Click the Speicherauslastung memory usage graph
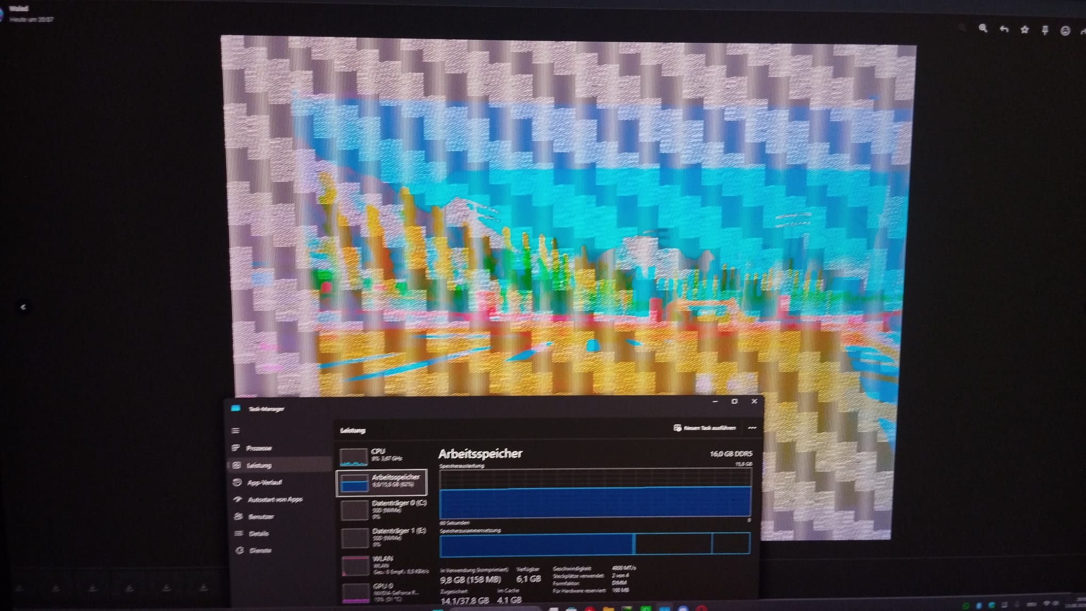 click(x=595, y=493)
